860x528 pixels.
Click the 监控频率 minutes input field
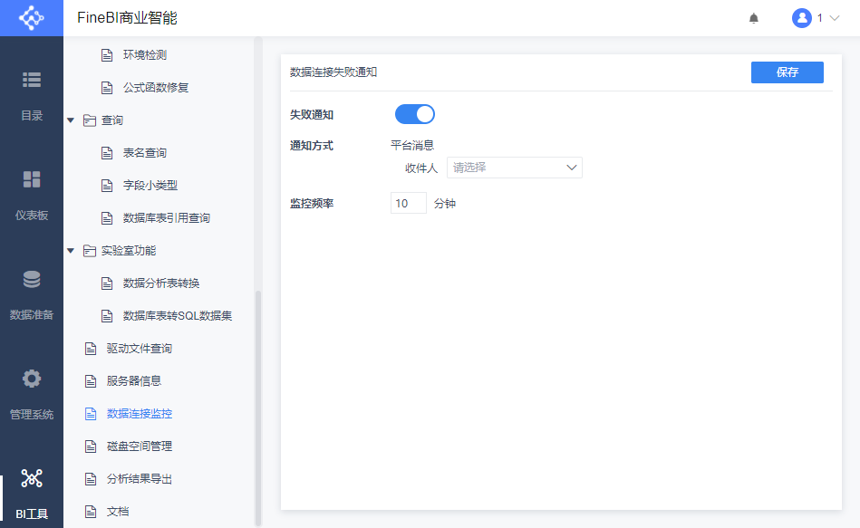(x=408, y=204)
